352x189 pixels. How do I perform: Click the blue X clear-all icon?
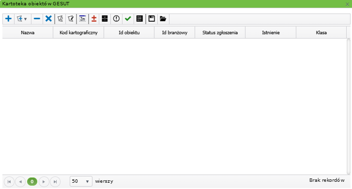click(x=48, y=19)
